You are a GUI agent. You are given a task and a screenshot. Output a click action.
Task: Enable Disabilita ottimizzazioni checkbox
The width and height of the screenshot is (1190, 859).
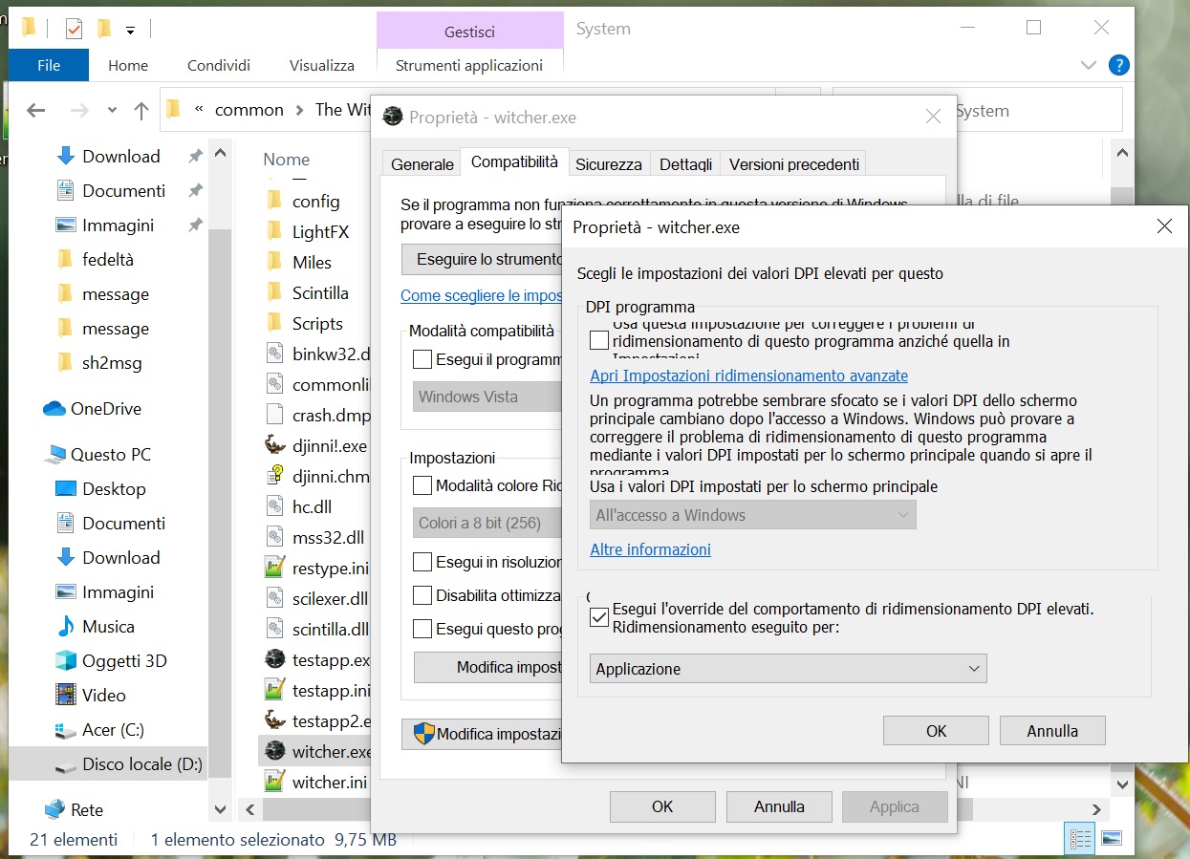pos(422,595)
